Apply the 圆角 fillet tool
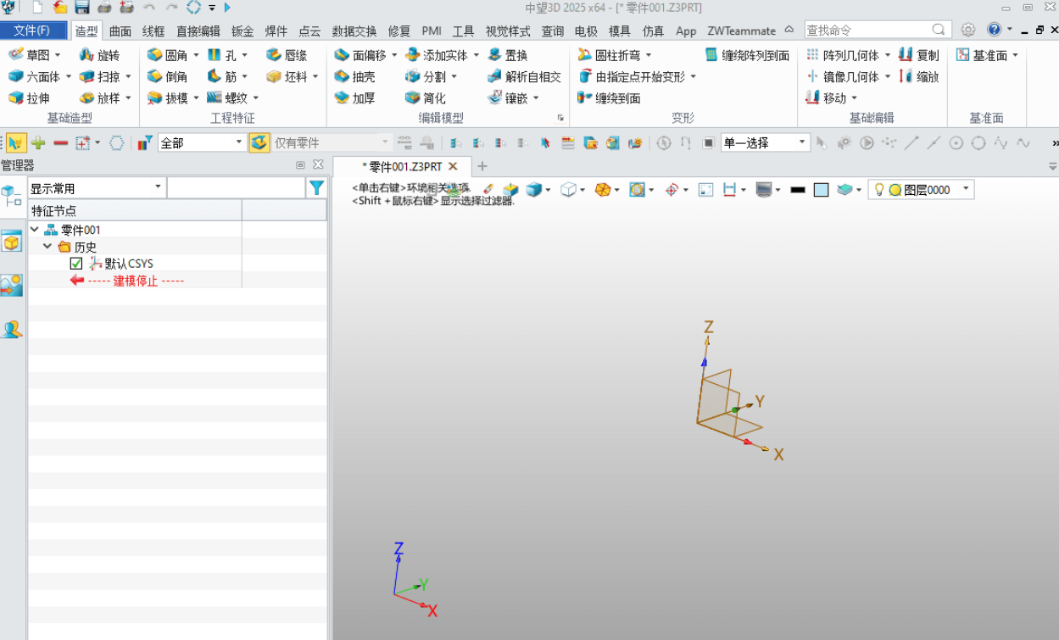 [167, 55]
